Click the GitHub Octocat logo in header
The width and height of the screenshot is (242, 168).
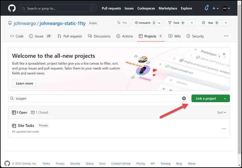point(12,8)
